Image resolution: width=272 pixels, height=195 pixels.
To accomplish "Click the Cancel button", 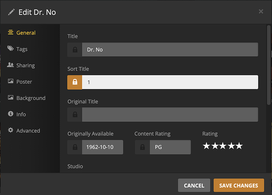I will coord(194,185).
